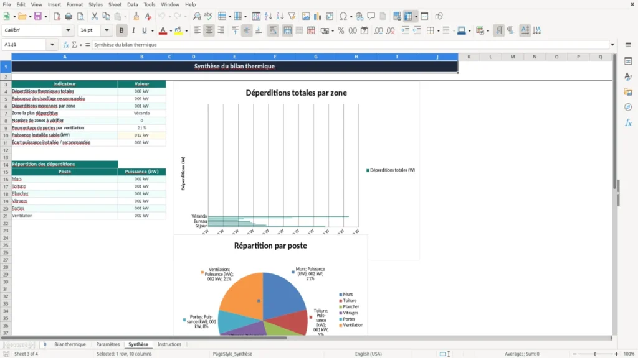Print the spreadsheet
This screenshot has width=638, height=358.
point(69,16)
